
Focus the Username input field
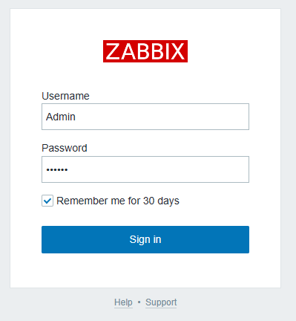pyautogui.click(x=145, y=117)
